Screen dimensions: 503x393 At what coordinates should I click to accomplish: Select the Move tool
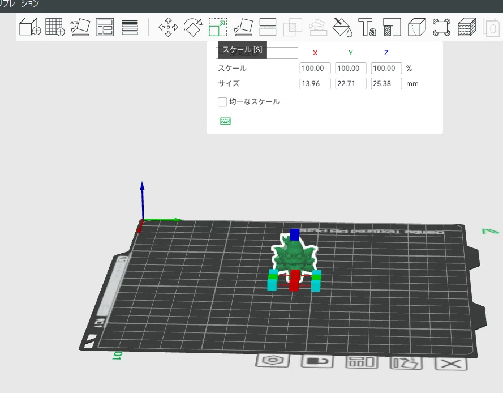point(168,27)
